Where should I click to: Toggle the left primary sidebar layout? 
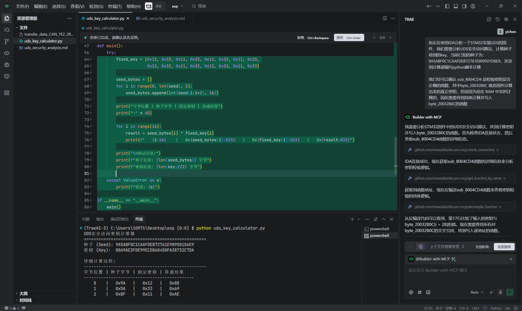coord(447,6)
